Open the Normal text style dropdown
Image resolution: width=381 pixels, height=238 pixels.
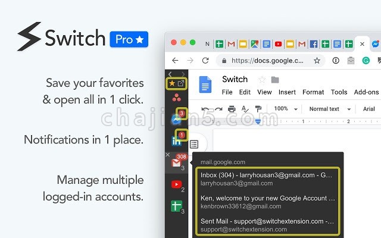(x=330, y=109)
